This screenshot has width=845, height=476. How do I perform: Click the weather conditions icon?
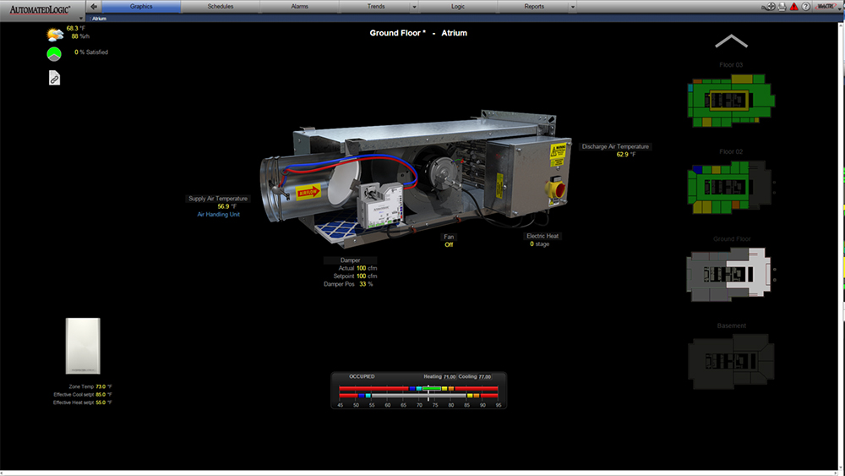pyautogui.click(x=54, y=35)
